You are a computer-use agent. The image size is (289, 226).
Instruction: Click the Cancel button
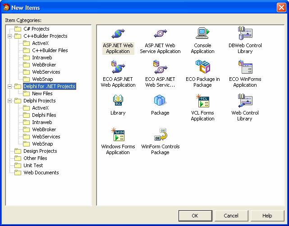point(231,216)
